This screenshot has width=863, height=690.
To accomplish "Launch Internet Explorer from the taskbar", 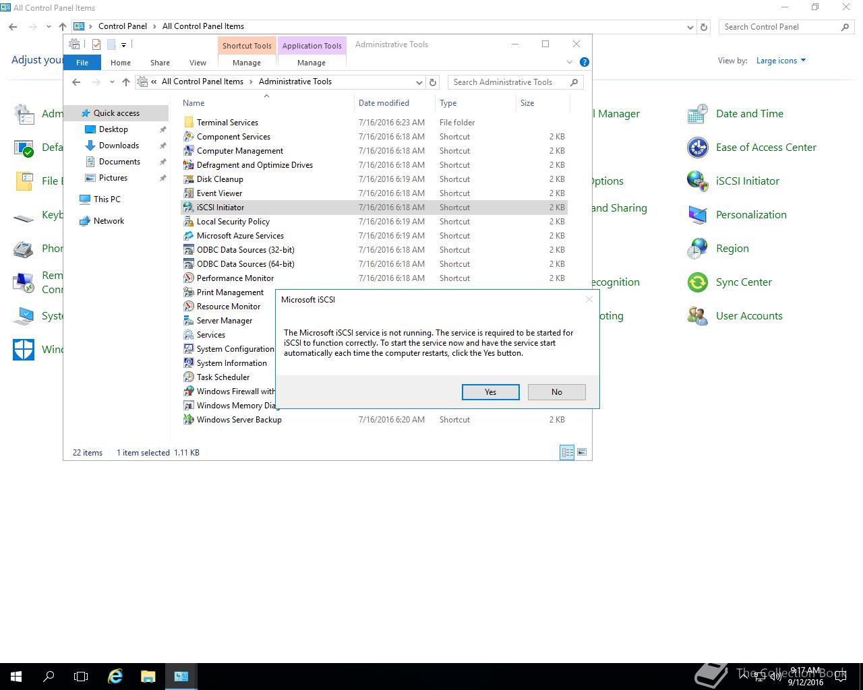I will click(115, 677).
